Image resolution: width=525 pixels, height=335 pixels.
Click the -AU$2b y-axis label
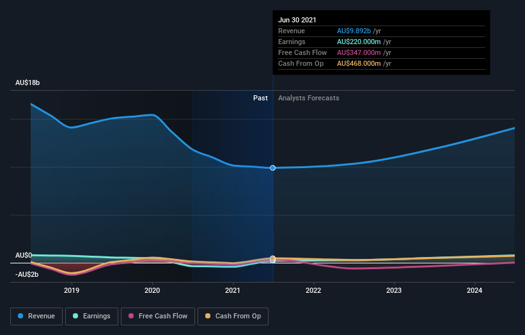point(27,274)
